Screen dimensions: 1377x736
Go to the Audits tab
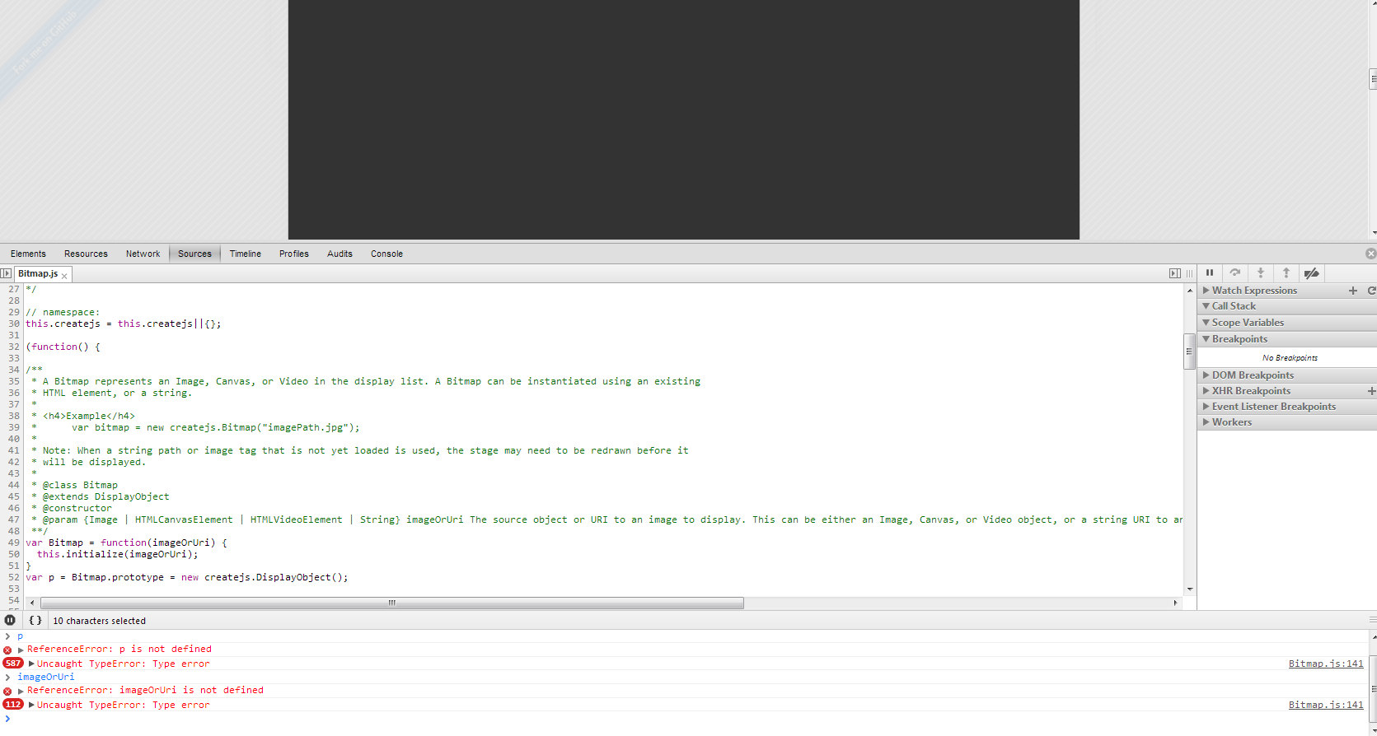pos(340,254)
